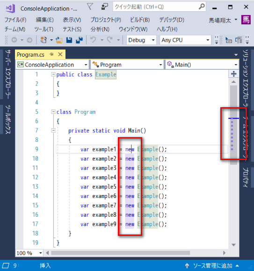Click the Visual Studio logo icon
Image resolution: width=254 pixels, height=271 pixels.
click(10, 8)
